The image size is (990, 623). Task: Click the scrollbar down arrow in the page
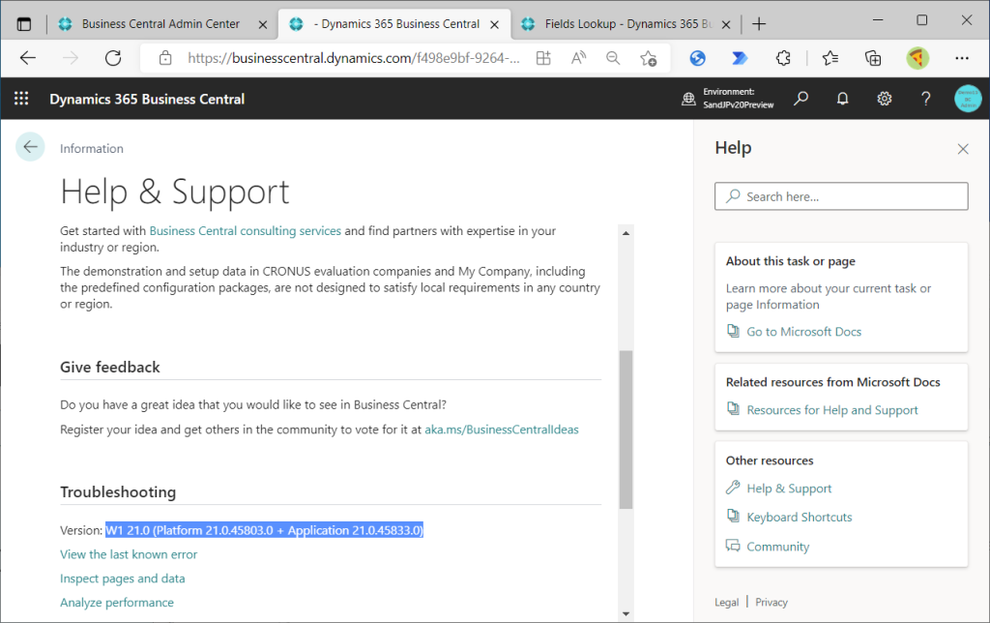pos(626,613)
